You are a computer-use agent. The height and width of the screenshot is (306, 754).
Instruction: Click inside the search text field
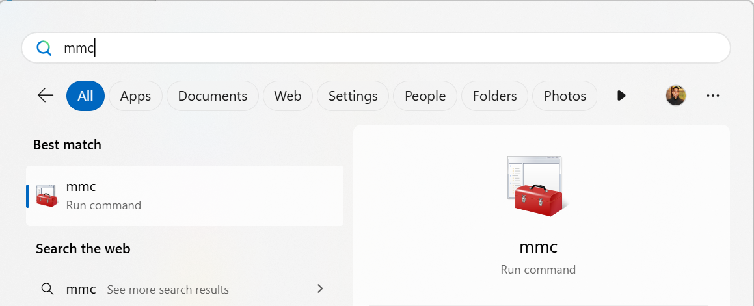pos(390,48)
